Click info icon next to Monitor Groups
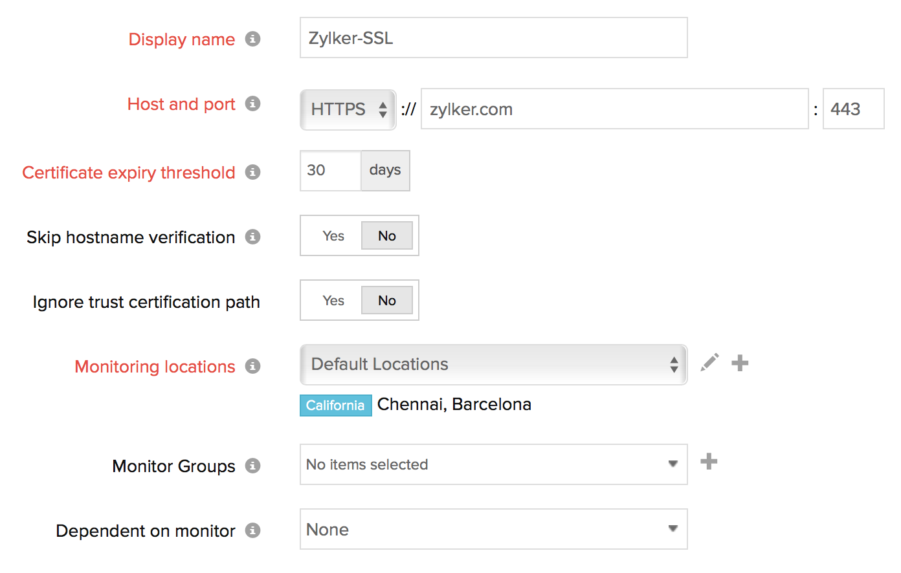This screenshot has width=901, height=573. [252, 466]
